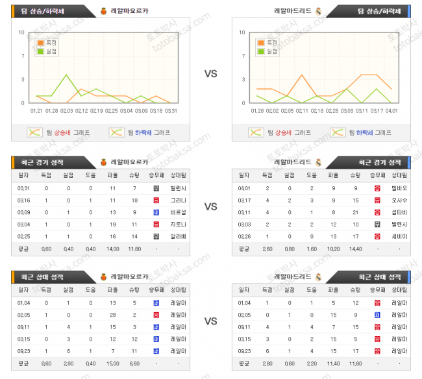
Task: Click the Mallorca crest in the top header
Action: tap(104, 11)
